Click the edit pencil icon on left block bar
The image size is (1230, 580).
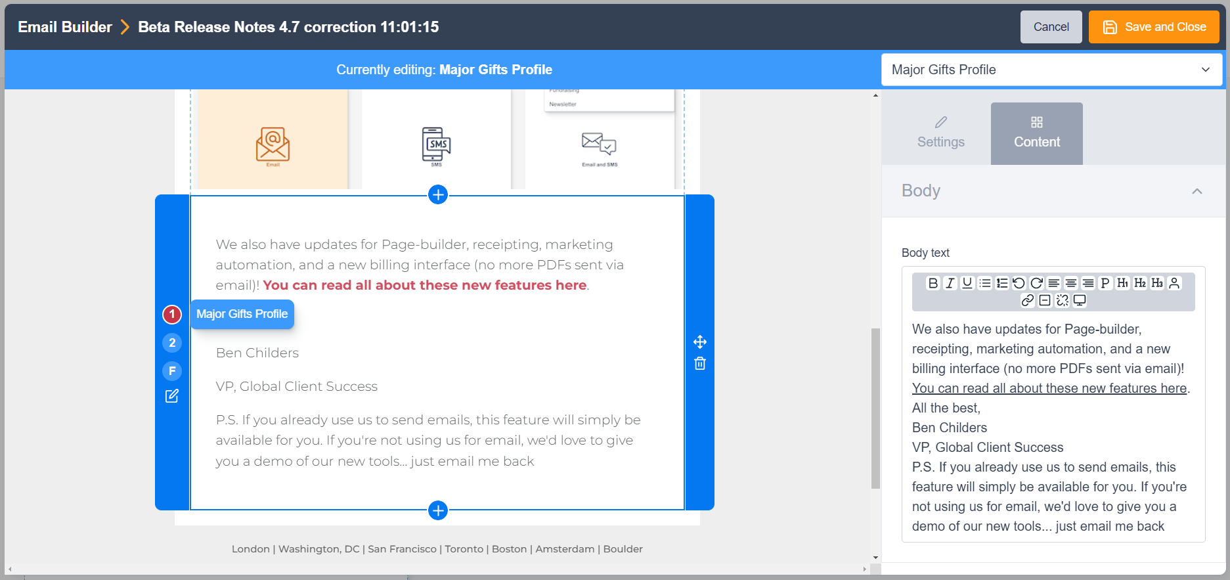pos(172,396)
